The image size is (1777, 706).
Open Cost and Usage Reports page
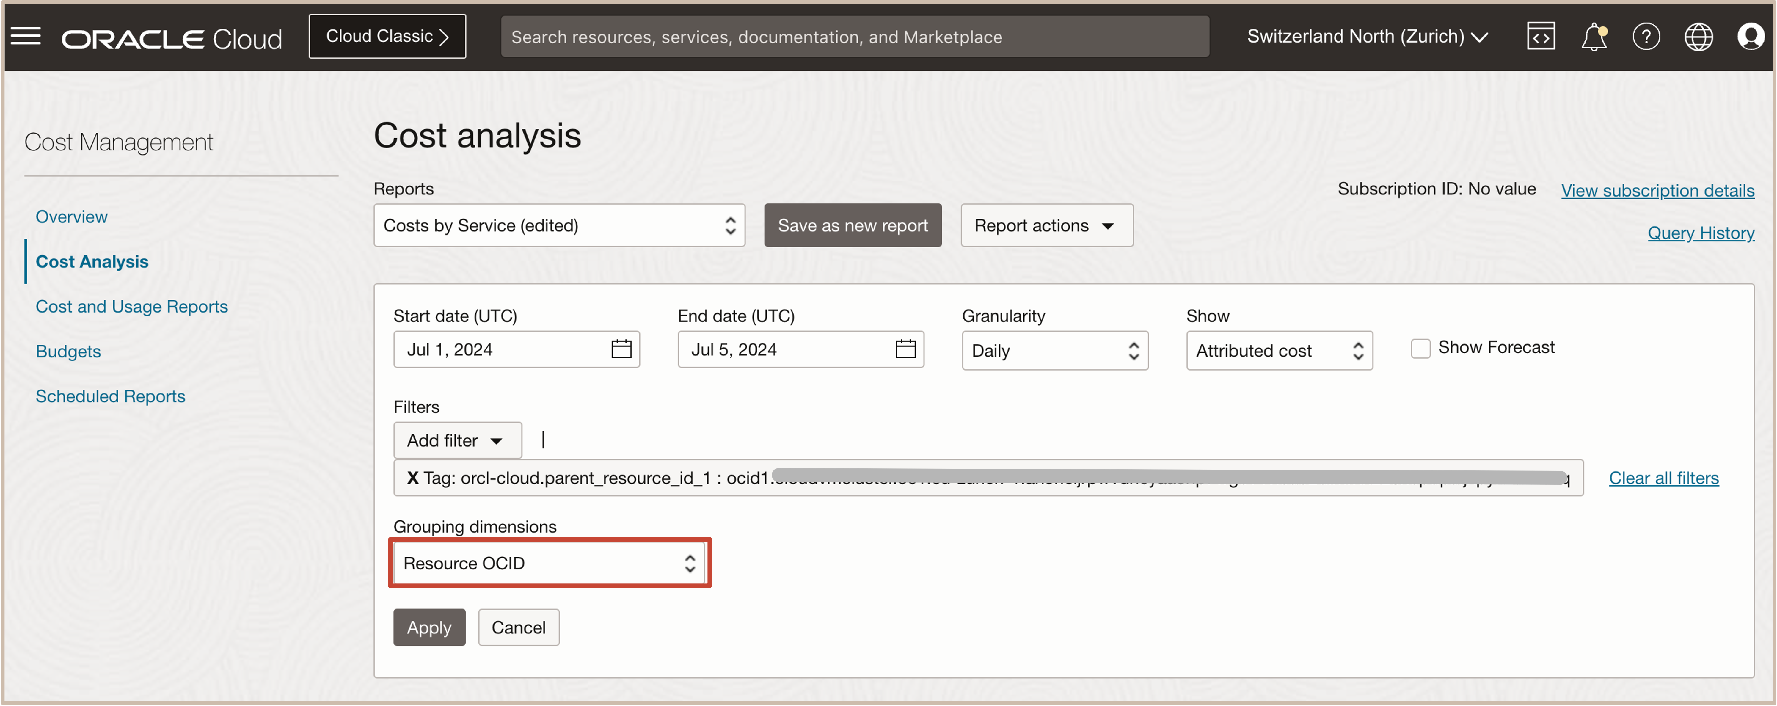tap(131, 306)
